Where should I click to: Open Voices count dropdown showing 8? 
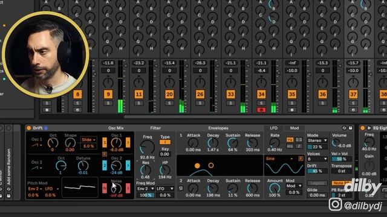(x=317, y=159)
